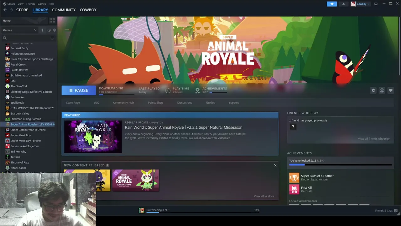This screenshot has height=226, width=401.
Task: Click the download progress under Downloading status
Action: [x=117, y=94]
